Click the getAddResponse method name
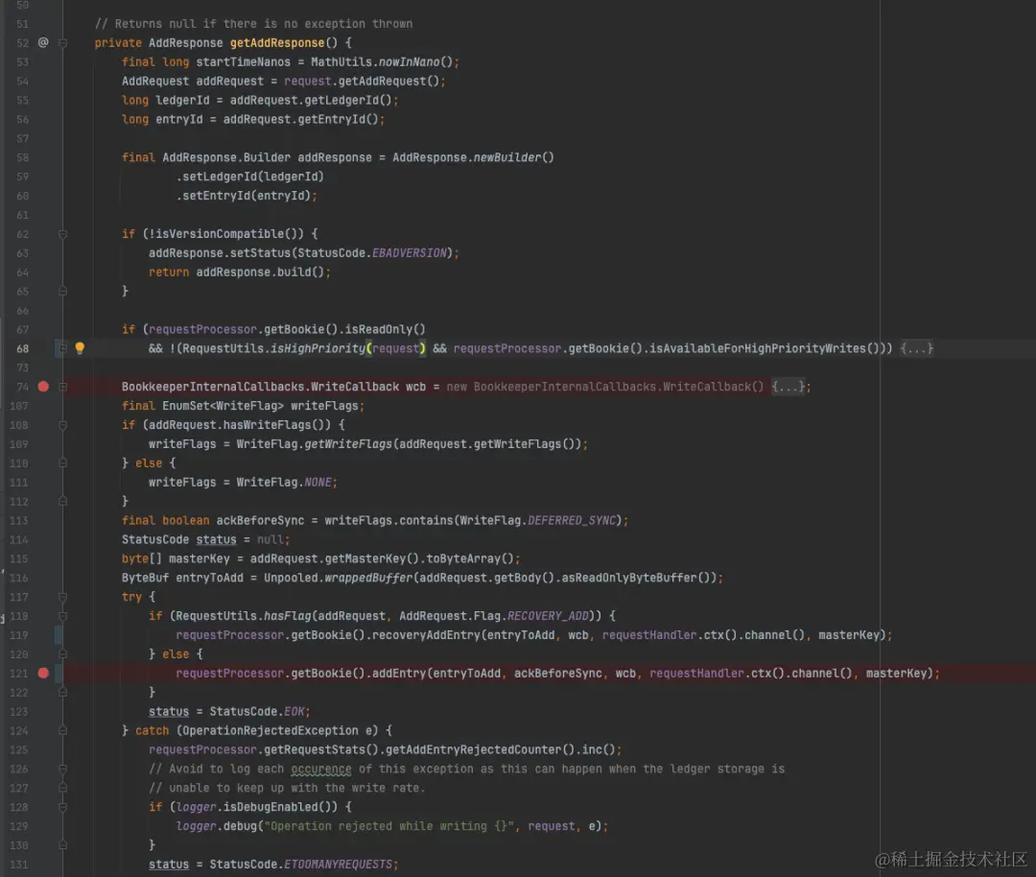The image size is (1036, 877). click(277, 43)
